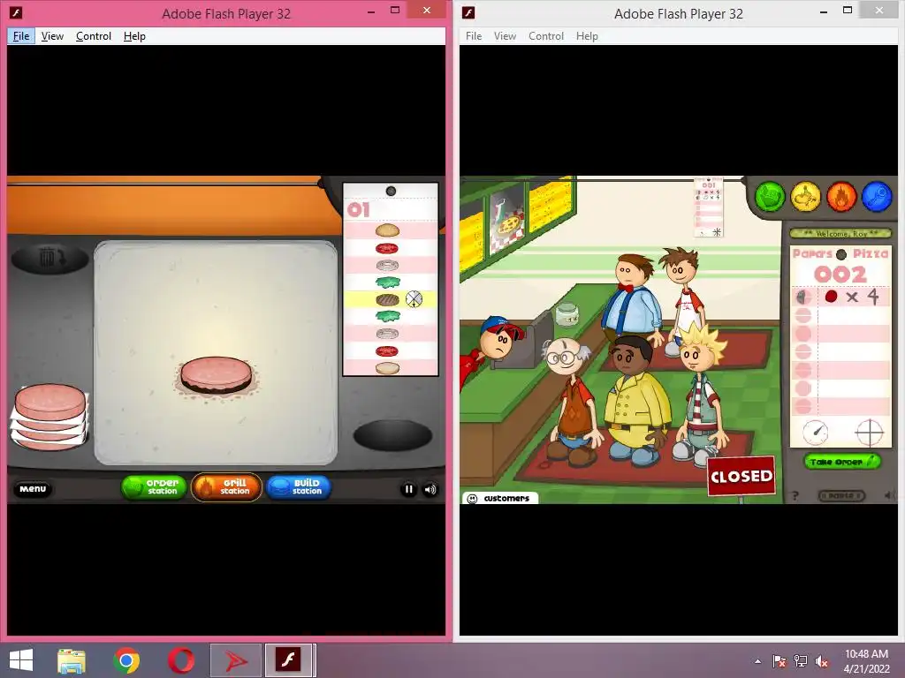Click the black serving plate beside the grill
Screen dimensions: 905x678
(x=392, y=435)
